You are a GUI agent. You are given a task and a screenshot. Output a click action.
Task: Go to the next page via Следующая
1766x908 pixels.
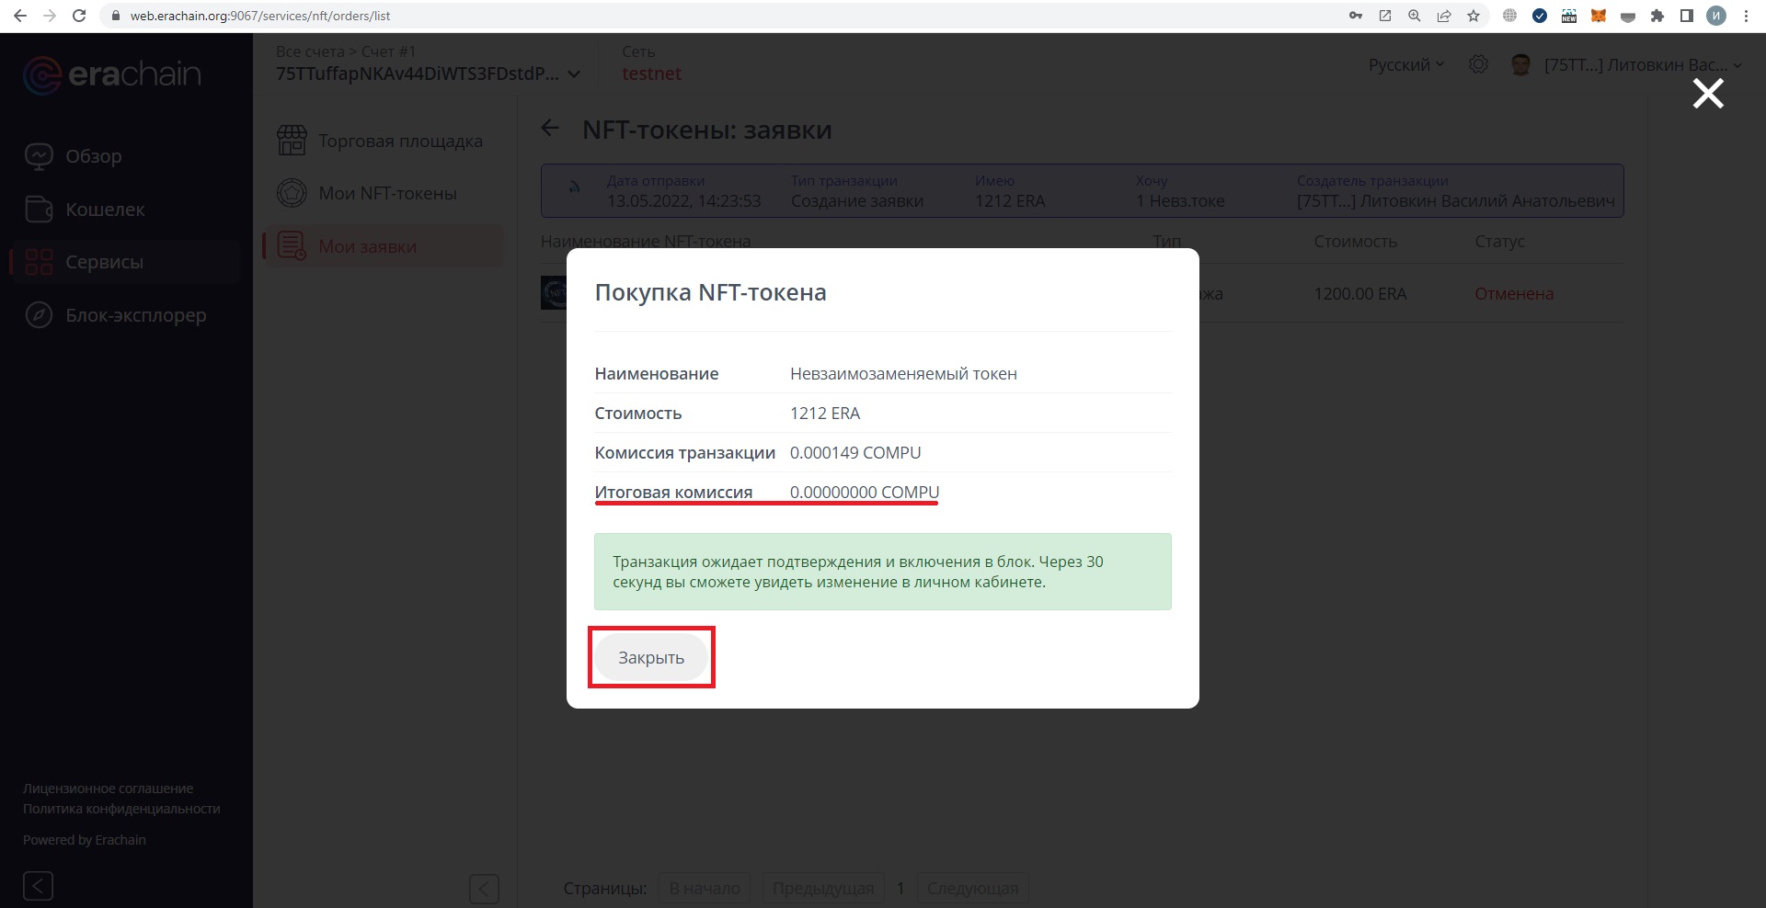tap(971, 888)
